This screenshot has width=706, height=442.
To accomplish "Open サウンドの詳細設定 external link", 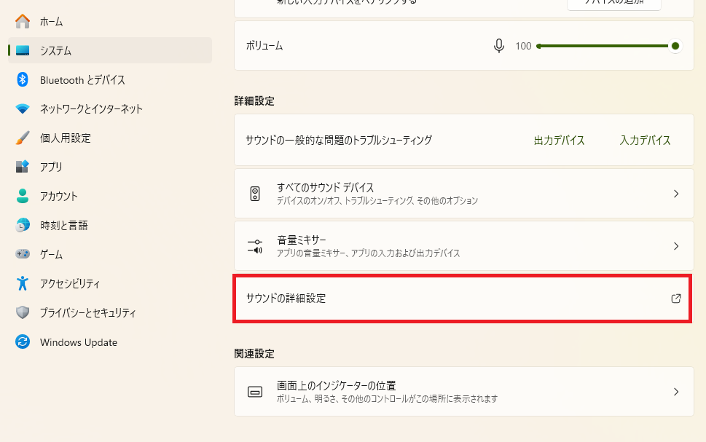I will tap(464, 299).
